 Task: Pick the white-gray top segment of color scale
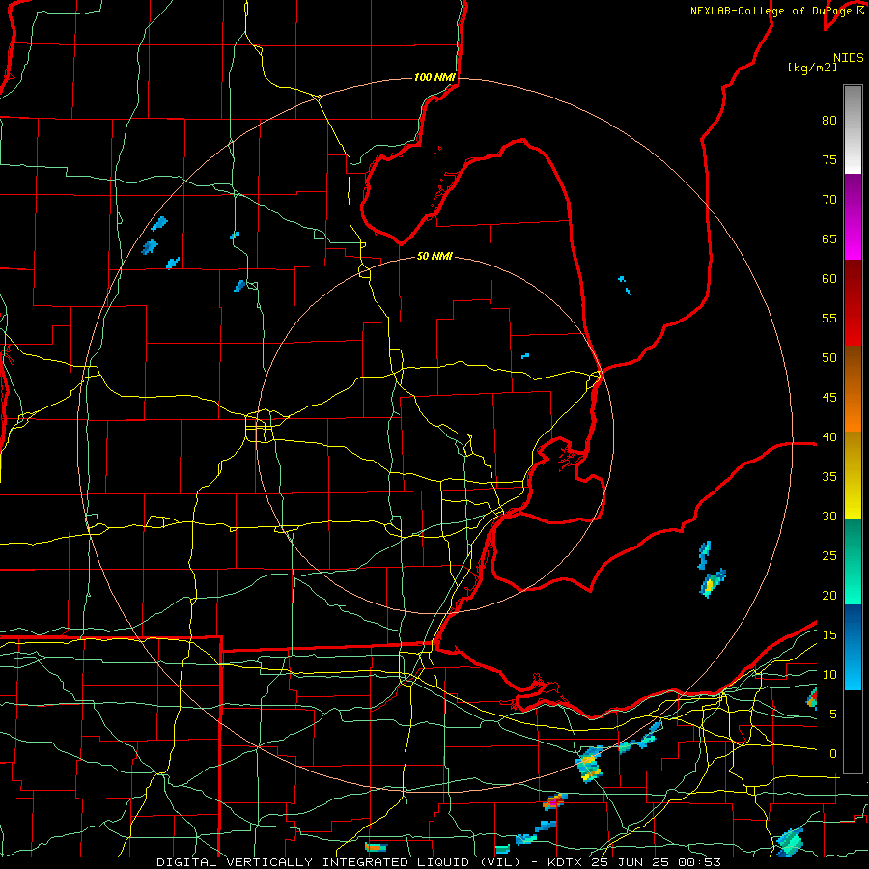853,129
